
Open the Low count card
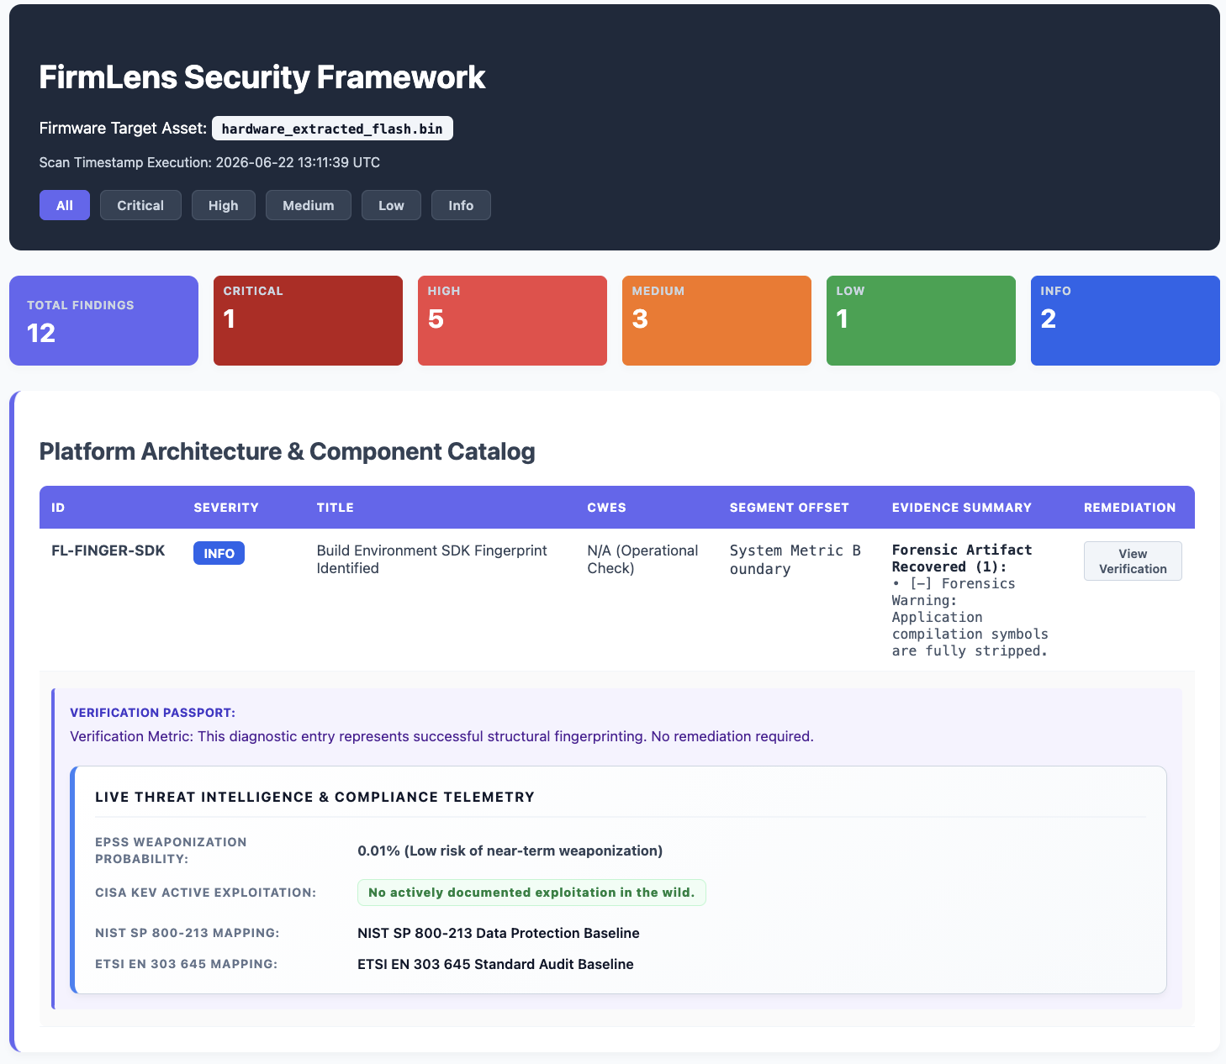pos(921,320)
